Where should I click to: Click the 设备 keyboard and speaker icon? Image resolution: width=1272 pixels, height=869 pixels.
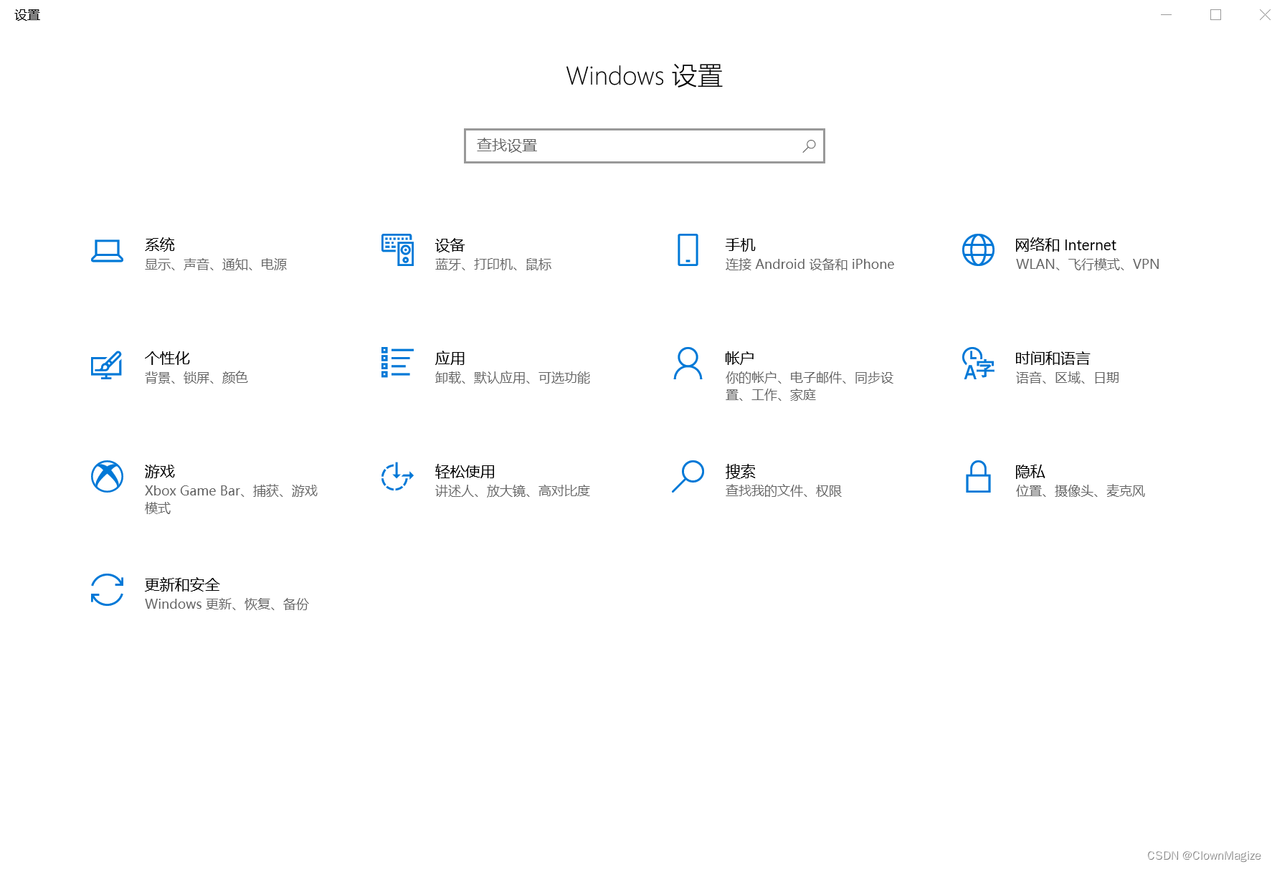[x=397, y=250]
